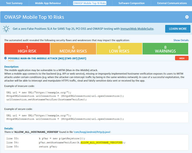192x153 pixels.
Task: Click Possible Man-in-the-Middle Attack heading
Action: pos(47,58)
